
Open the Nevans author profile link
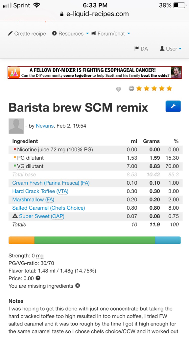click(x=45, y=126)
